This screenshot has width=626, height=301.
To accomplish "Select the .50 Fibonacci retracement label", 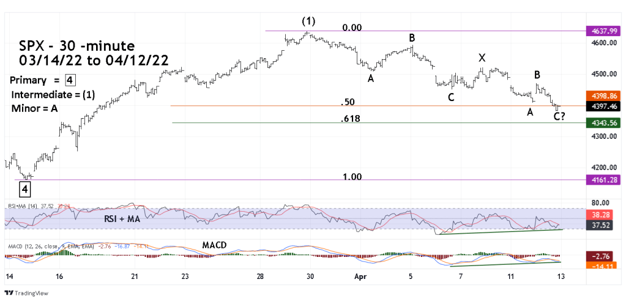I will click(348, 102).
